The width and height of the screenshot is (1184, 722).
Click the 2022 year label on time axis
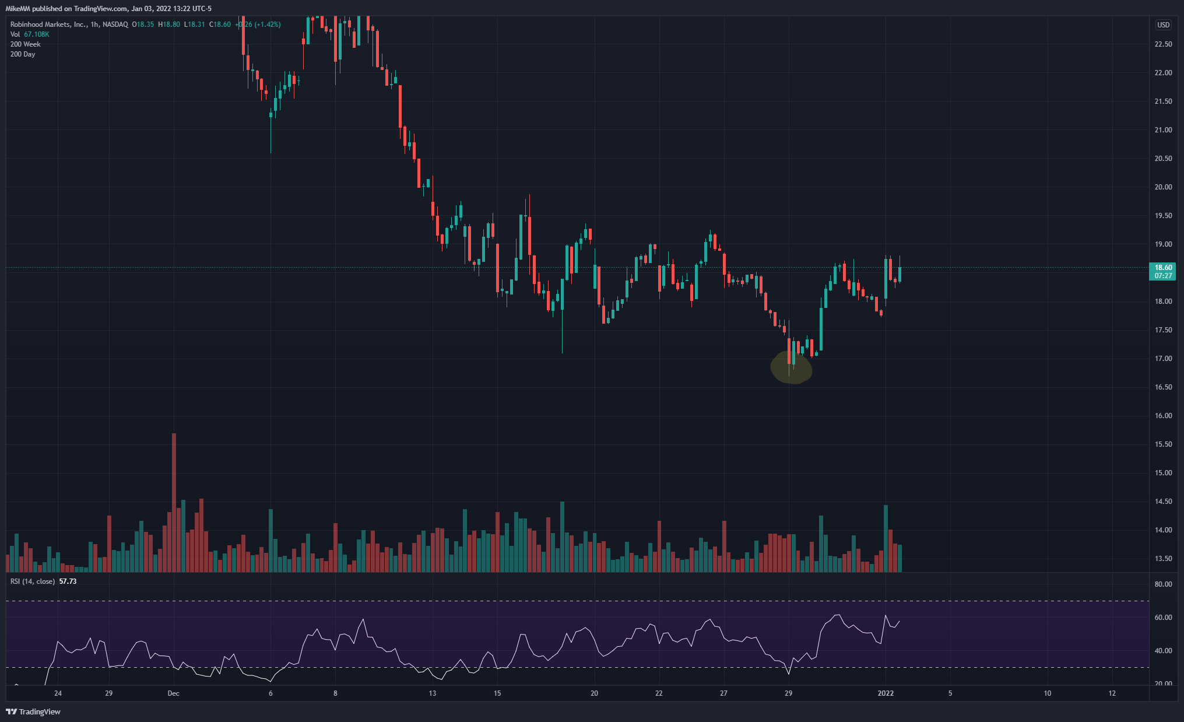pyautogui.click(x=886, y=693)
